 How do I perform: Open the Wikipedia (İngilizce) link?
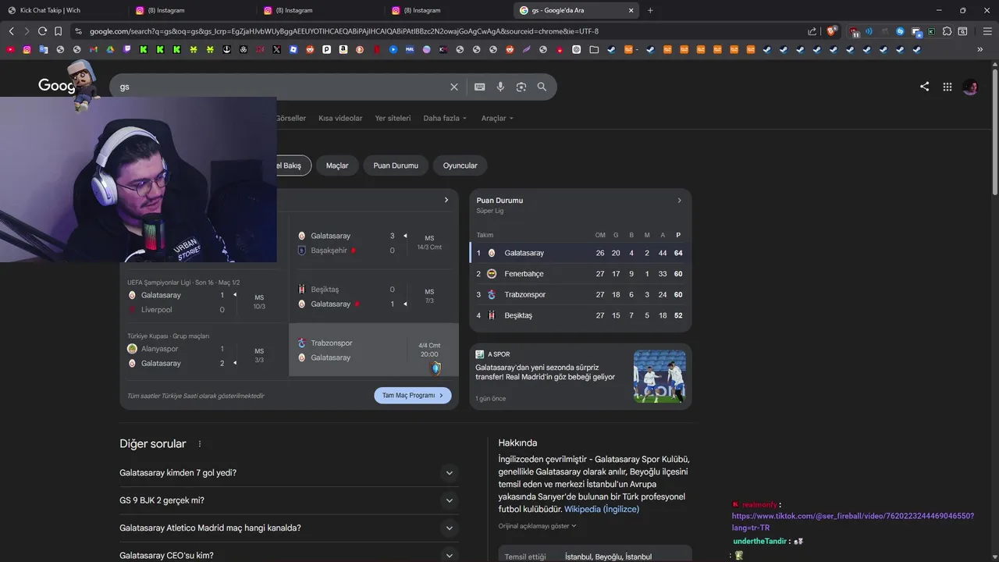coord(602,510)
